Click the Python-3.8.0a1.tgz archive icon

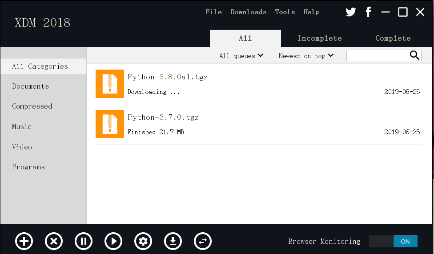coord(110,84)
